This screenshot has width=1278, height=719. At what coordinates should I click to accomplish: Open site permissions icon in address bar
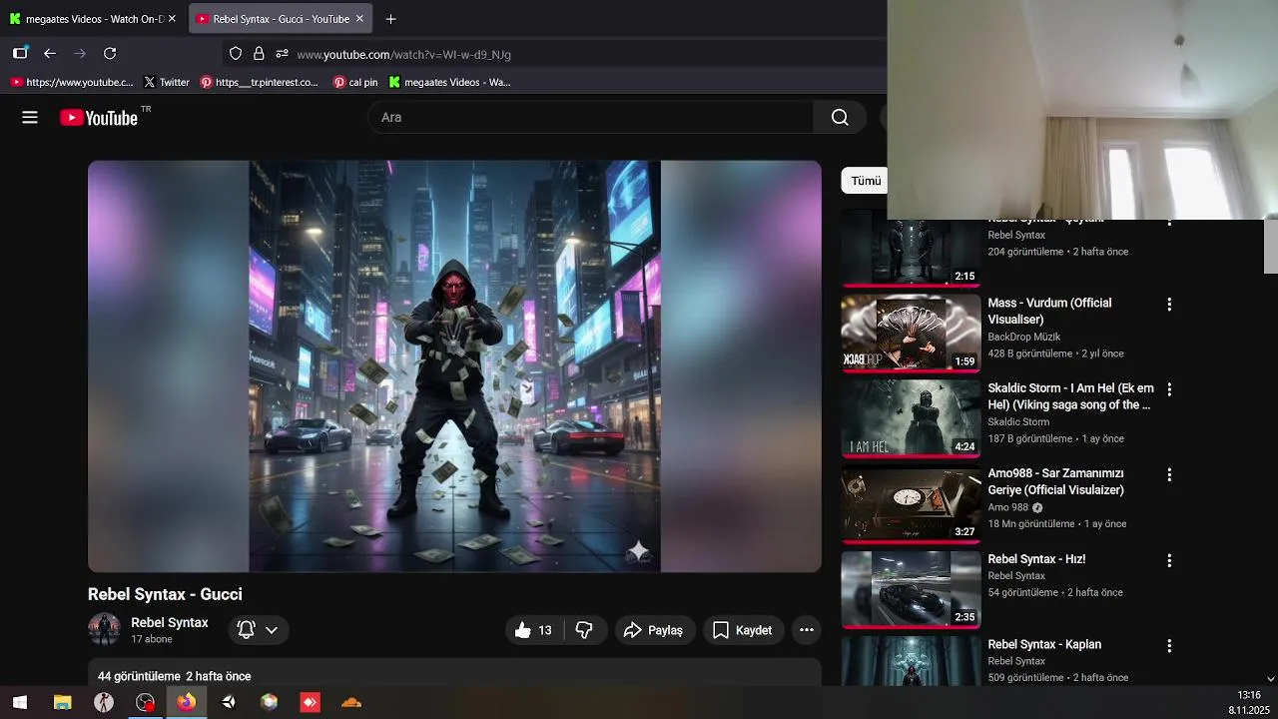pyautogui.click(x=282, y=54)
